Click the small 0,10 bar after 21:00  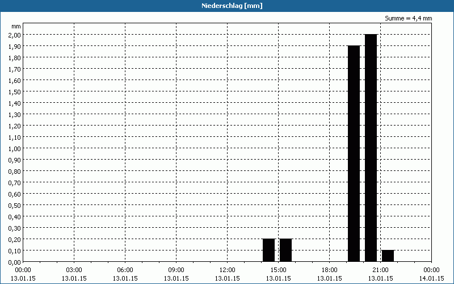388,256
